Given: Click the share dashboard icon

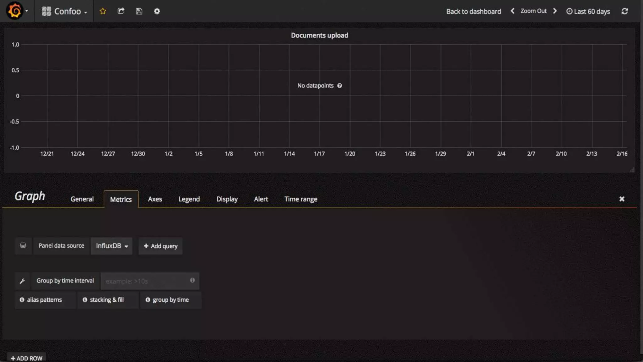Looking at the screenshot, I should coord(121,11).
